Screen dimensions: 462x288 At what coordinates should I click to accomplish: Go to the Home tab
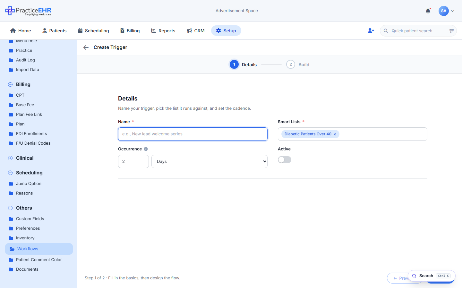[21, 31]
